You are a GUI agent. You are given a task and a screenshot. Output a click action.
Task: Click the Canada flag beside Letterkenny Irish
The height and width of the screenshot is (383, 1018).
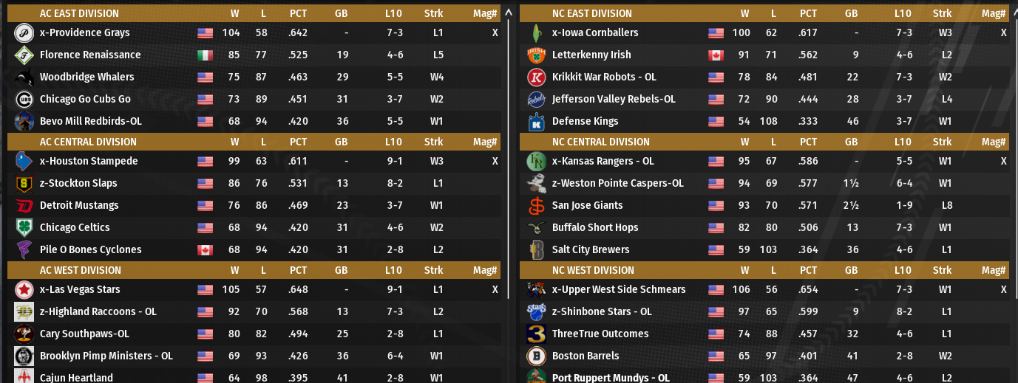pyautogui.click(x=716, y=55)
